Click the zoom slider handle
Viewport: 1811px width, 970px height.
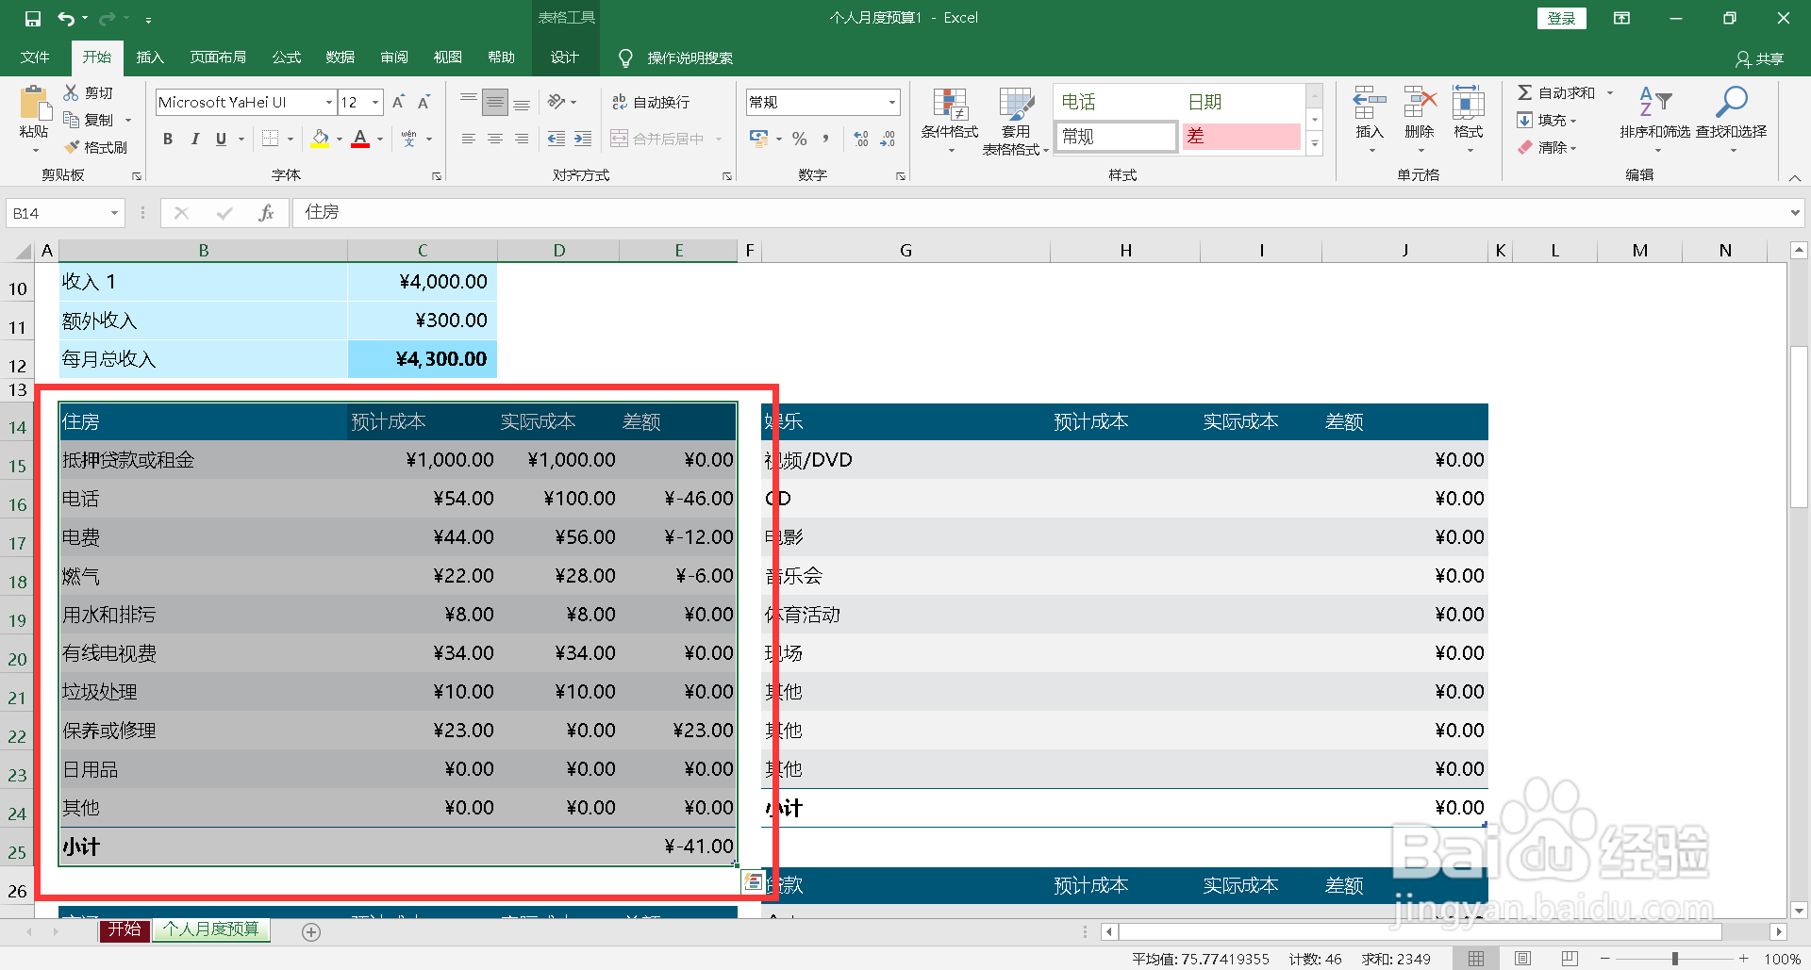(1675, 959)
